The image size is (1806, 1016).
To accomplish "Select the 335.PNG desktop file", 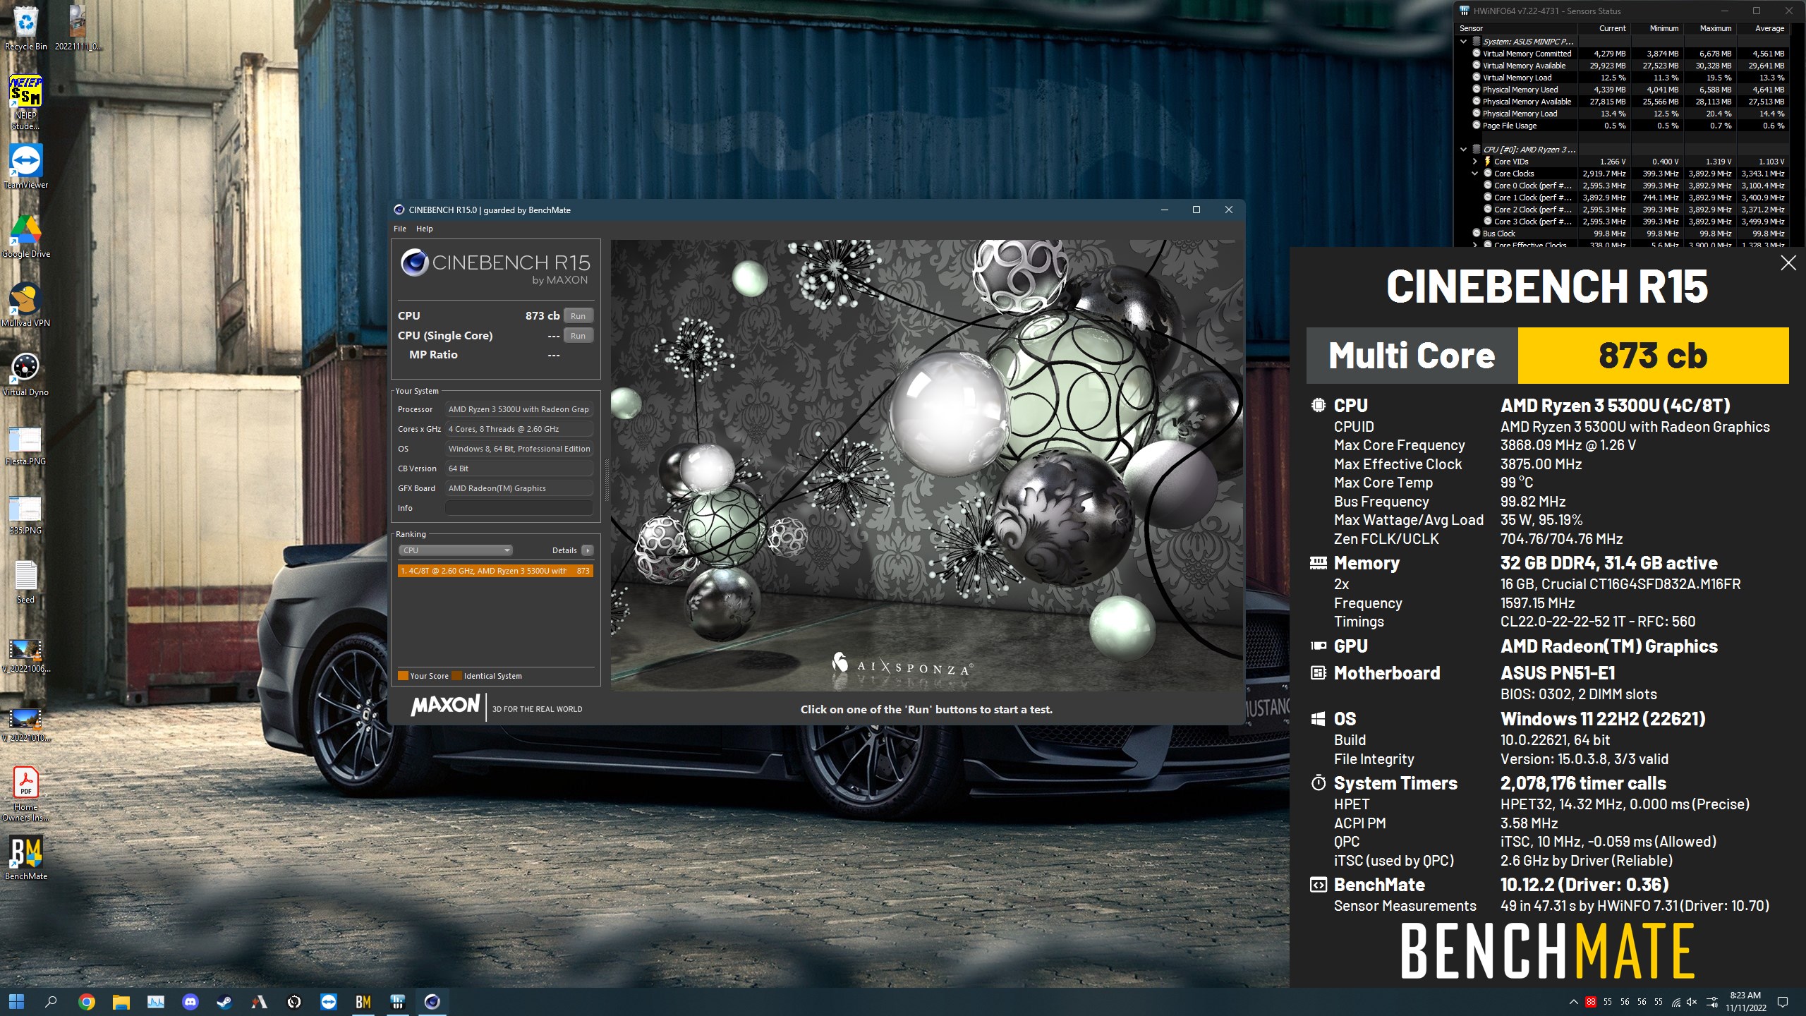I will 26,514.
